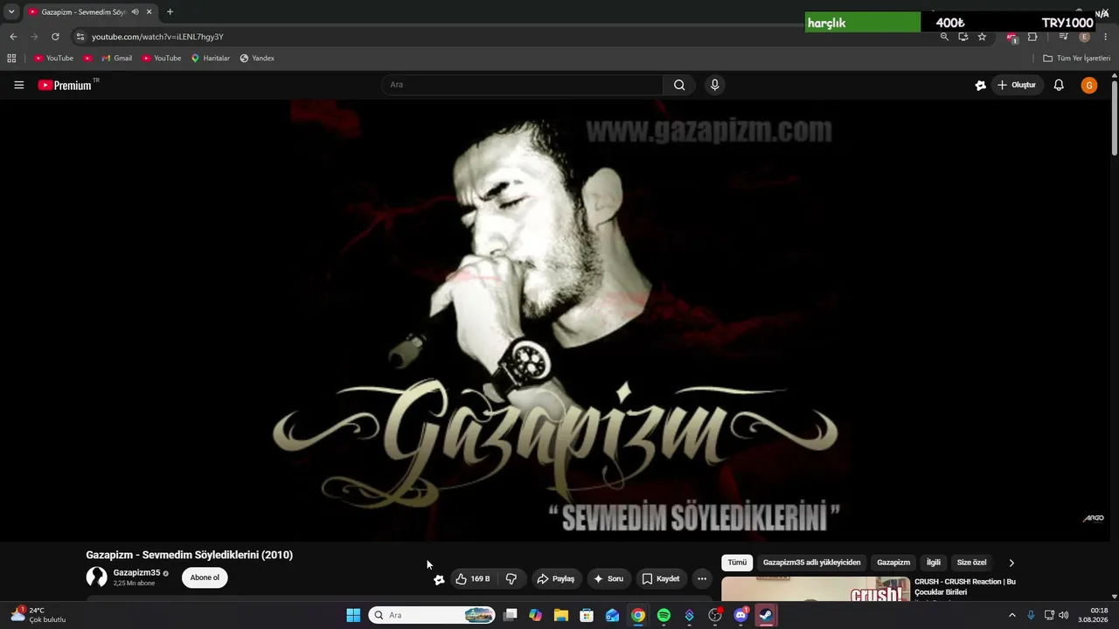This screenshot has width=1119, height=629.
Task: Dislike the Gazapizm video
Action: [x=511, y=578]
